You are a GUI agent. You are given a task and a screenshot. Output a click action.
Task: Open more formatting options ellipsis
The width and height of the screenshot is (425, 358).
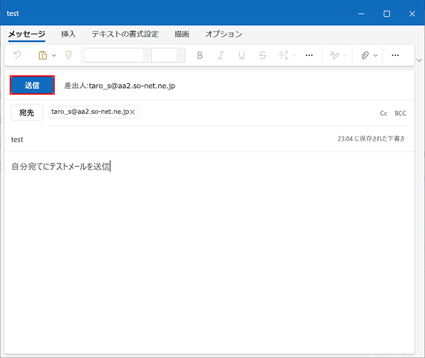[x=309, y=55]
